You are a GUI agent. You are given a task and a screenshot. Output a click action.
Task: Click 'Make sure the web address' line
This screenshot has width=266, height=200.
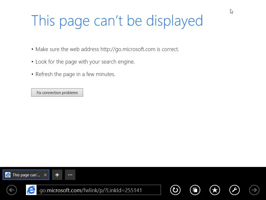click(x=107, y=49)
